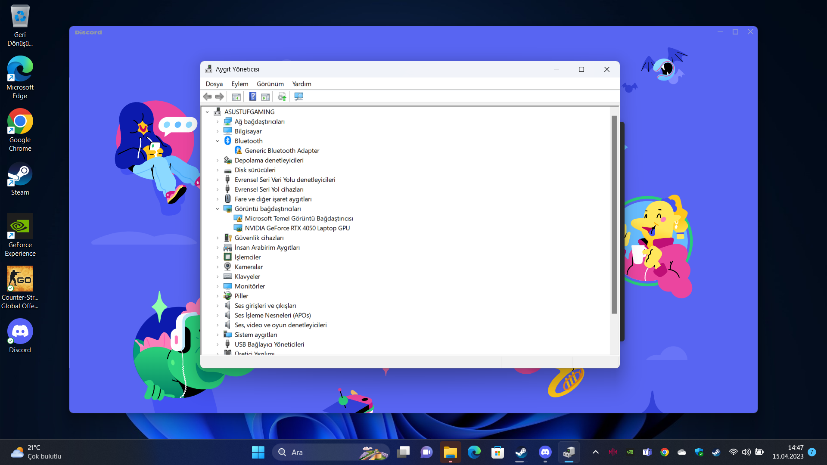Click the show/hide console tree icon

[236, 96]
